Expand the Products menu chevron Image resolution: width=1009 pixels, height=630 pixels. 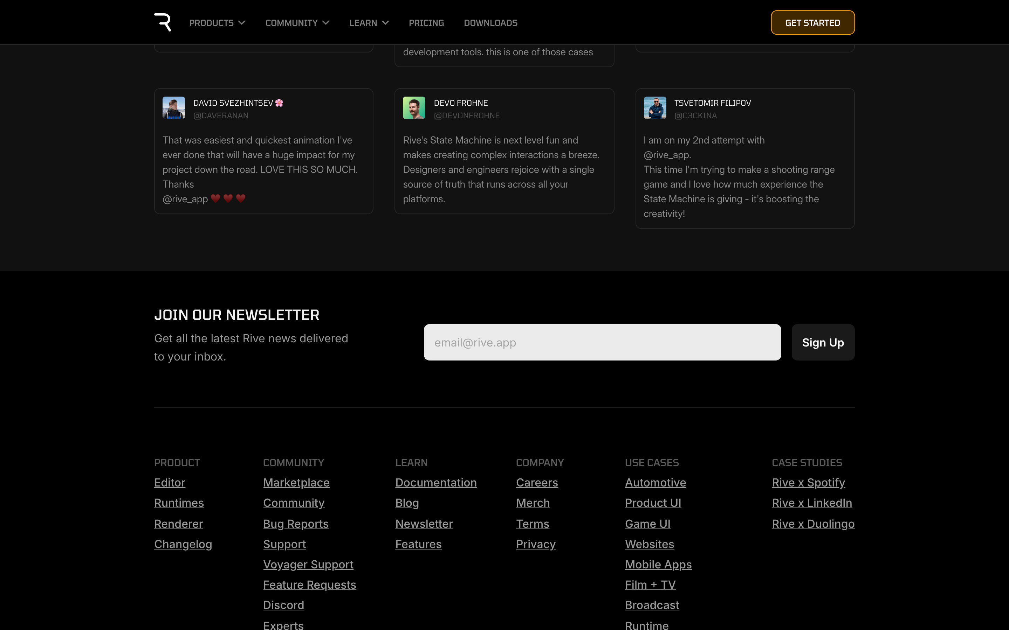click(242, 23)
